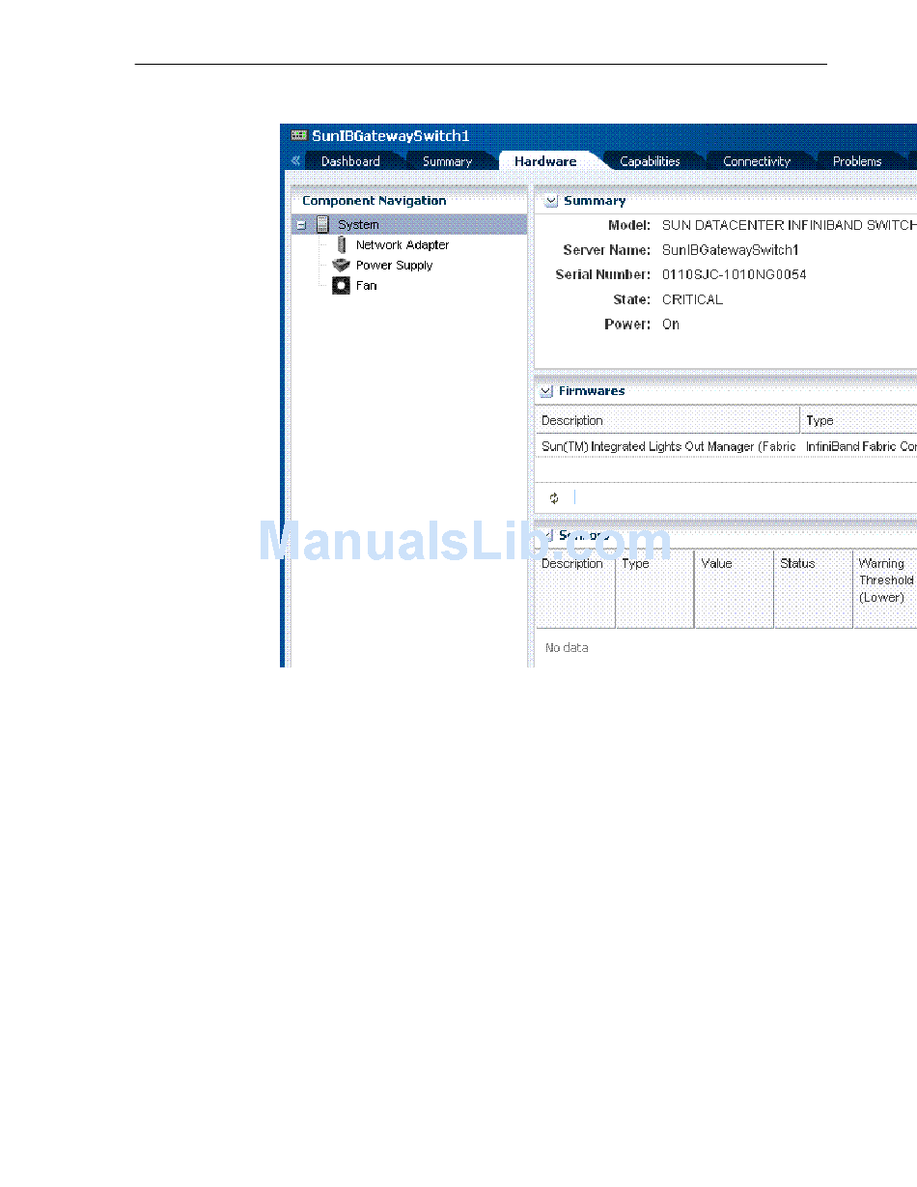This screenshot has width=917, height=1187.
Task: Click the Power On value
Action: [x=670, y=325]
